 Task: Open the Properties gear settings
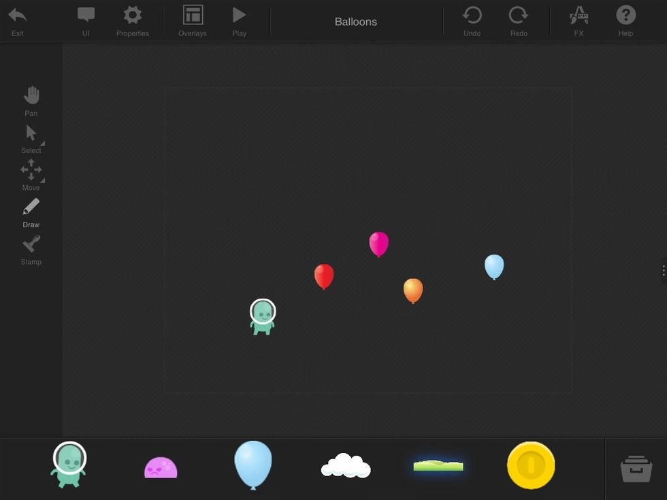(132, 16)
